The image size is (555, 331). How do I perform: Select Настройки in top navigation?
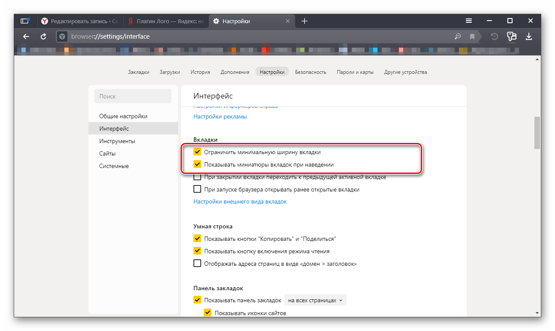pos(272,72)
